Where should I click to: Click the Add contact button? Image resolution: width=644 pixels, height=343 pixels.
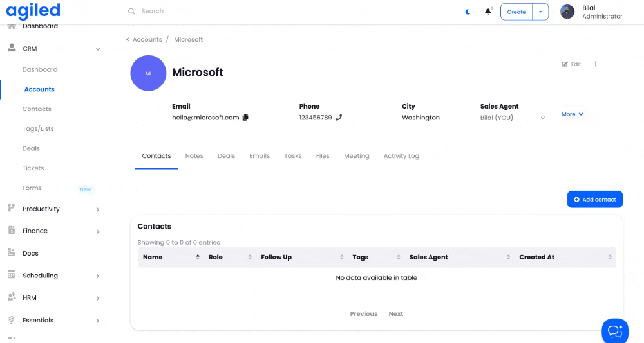594,200
